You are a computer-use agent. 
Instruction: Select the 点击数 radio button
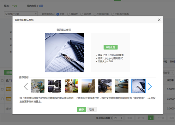pyautogui.click(x=82, y=14)
